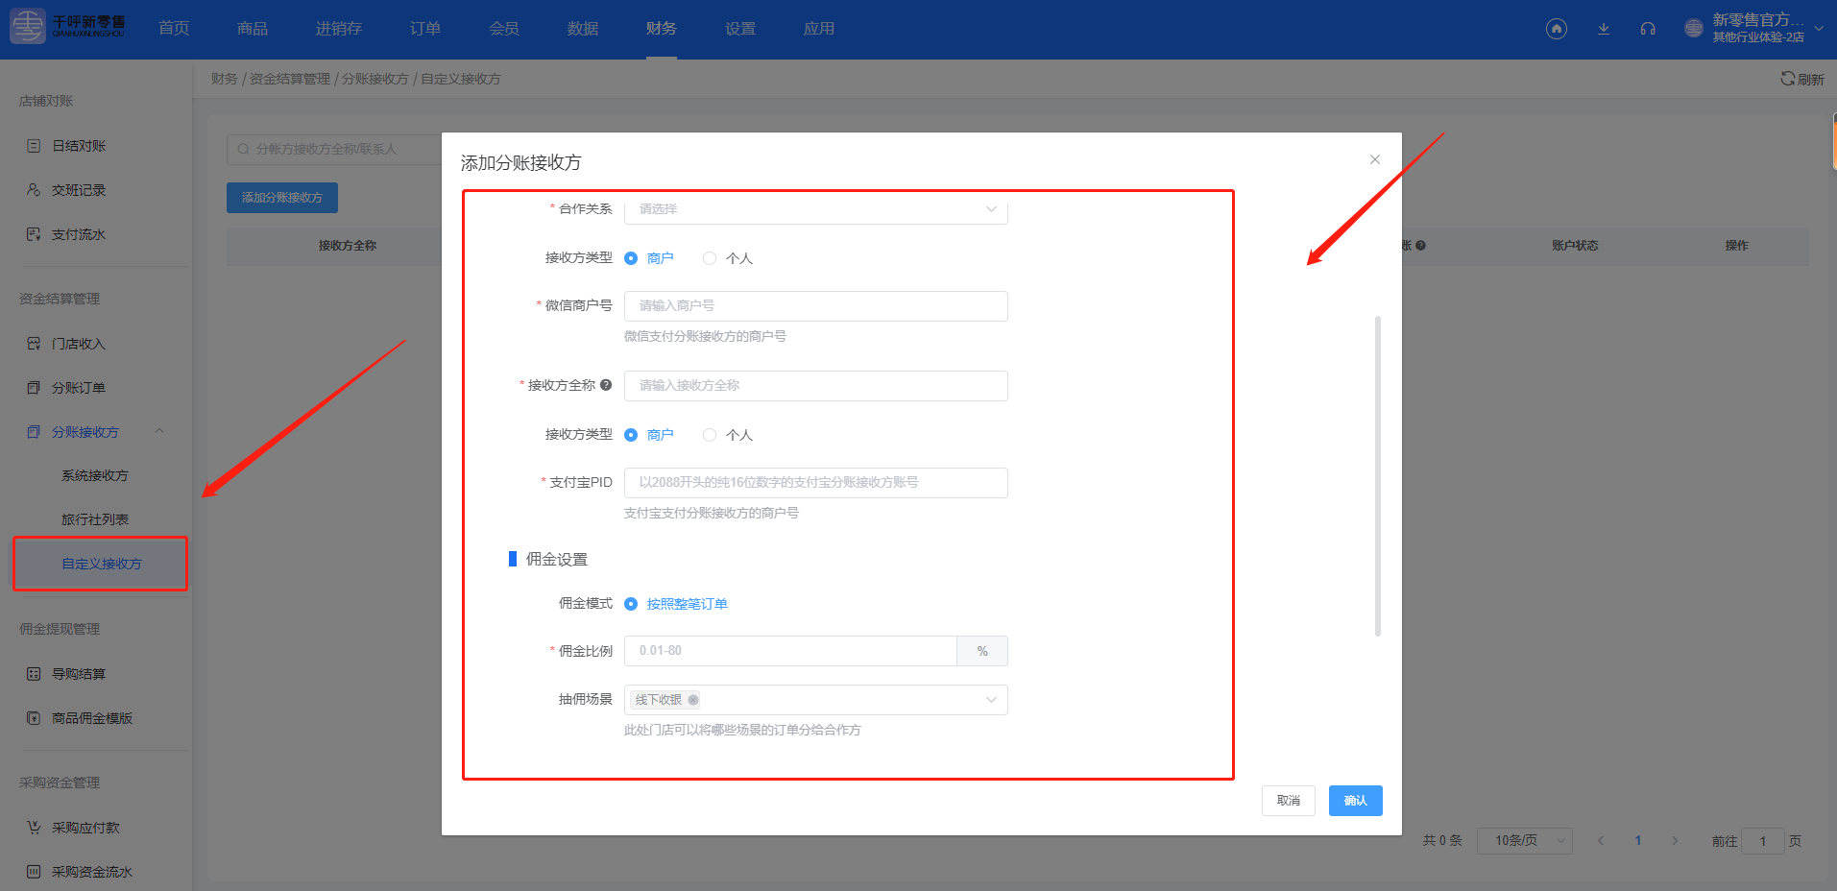Click the dialog's vertical scrollbar
The height and width of the screenshot is (891, 1837).
1378,475
